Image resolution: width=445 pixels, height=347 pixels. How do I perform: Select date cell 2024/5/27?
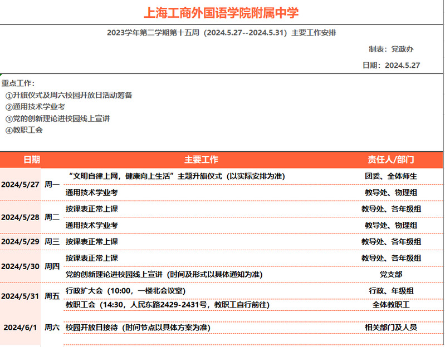20,185
